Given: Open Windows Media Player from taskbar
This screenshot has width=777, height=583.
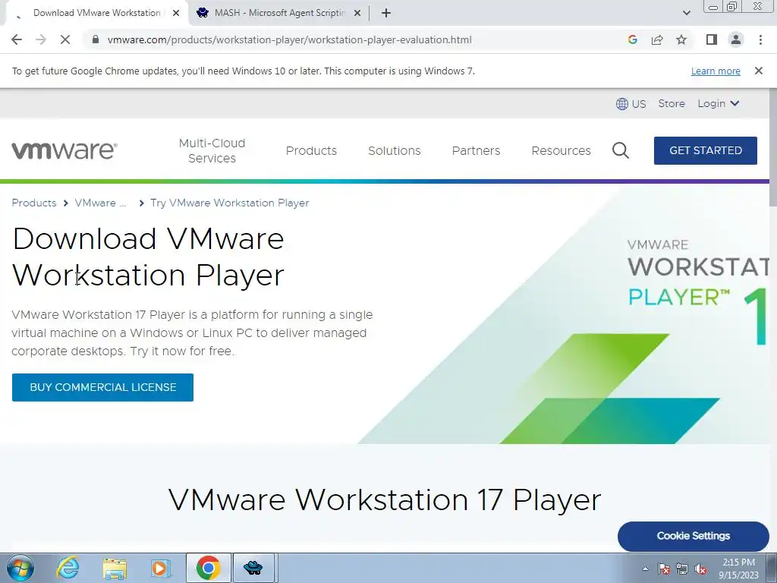Looking at the screenshot, I should 161,568.
